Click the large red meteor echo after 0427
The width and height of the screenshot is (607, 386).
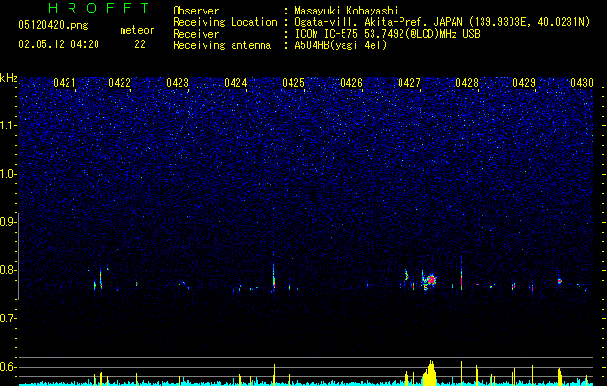tap(430, 279)
